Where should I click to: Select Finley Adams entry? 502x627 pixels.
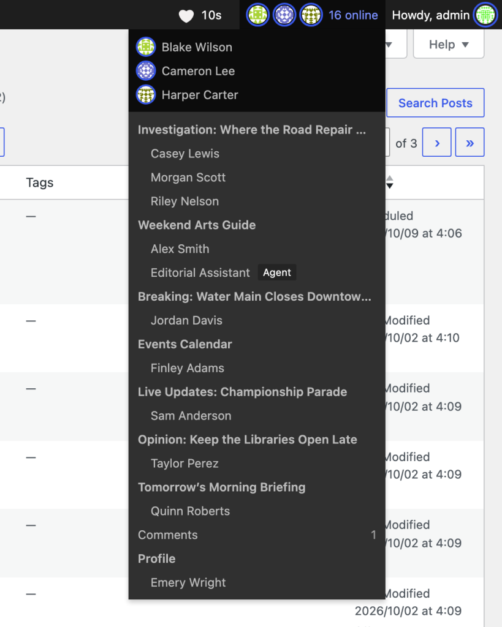[188, 368]
